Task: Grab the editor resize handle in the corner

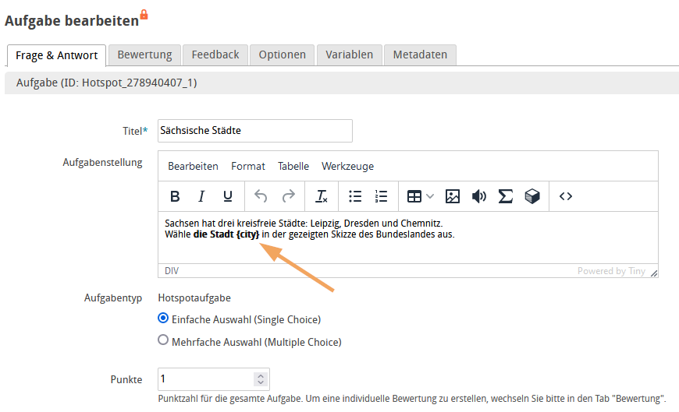Action: coord(654,273)
